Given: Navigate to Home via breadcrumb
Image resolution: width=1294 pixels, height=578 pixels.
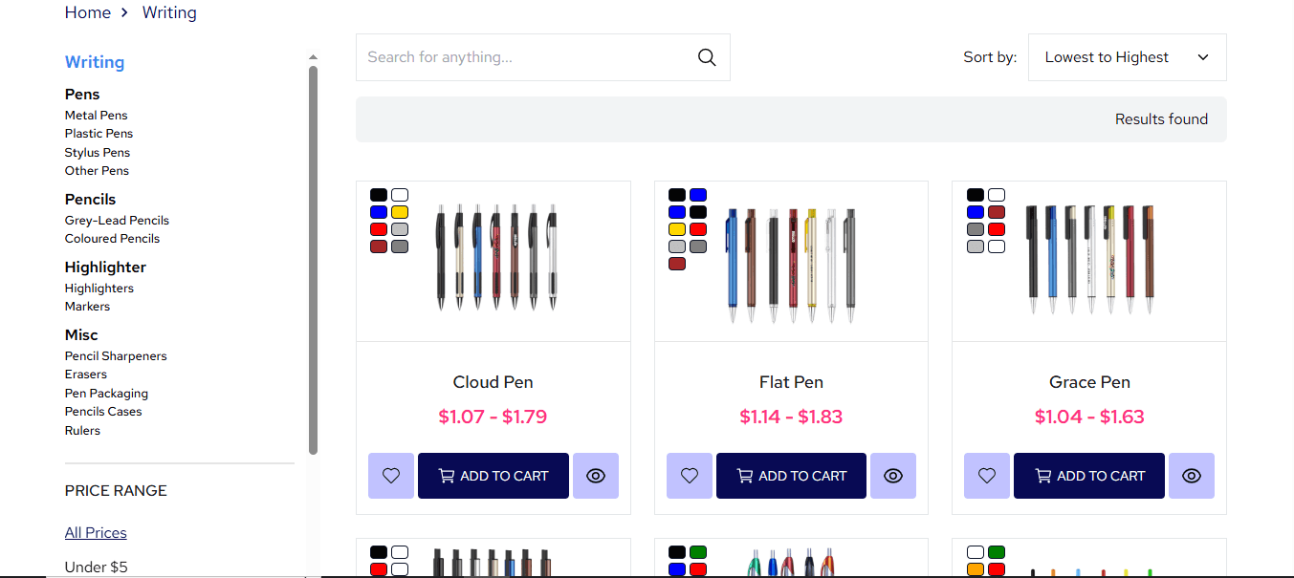Looking at the screenshot, I should point(87,12).
